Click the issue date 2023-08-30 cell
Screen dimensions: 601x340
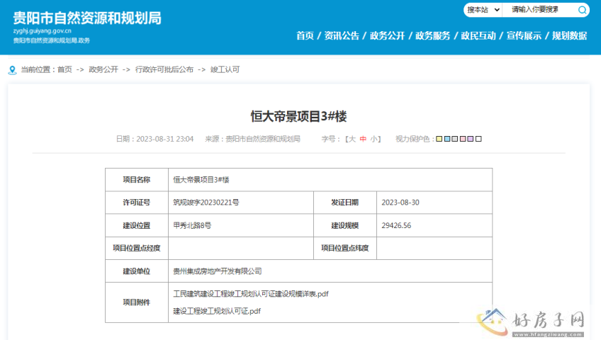(434, 203)
